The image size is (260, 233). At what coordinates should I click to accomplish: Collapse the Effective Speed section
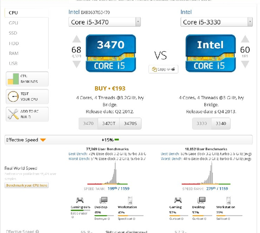click(x=43, y=140)
